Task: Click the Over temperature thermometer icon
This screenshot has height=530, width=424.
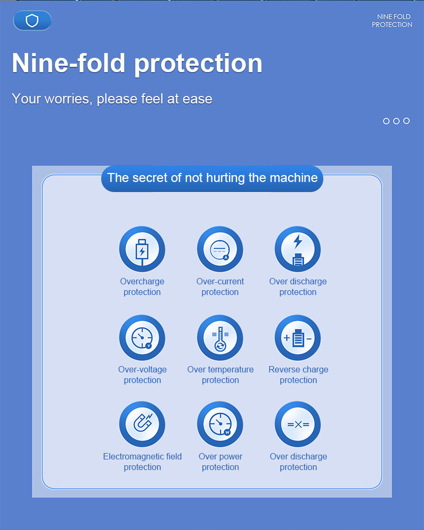Action: tap(220, 338)
